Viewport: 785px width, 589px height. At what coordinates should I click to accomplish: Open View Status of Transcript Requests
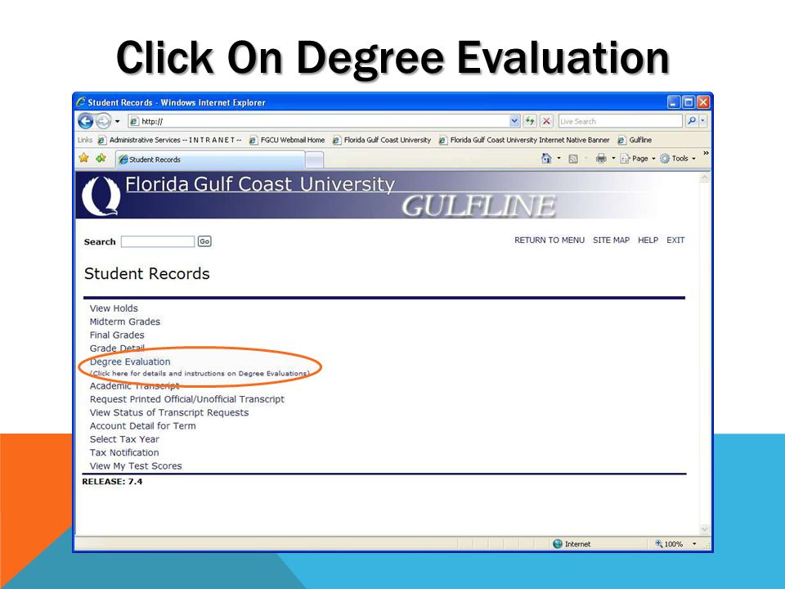click(x=169, y=412)
